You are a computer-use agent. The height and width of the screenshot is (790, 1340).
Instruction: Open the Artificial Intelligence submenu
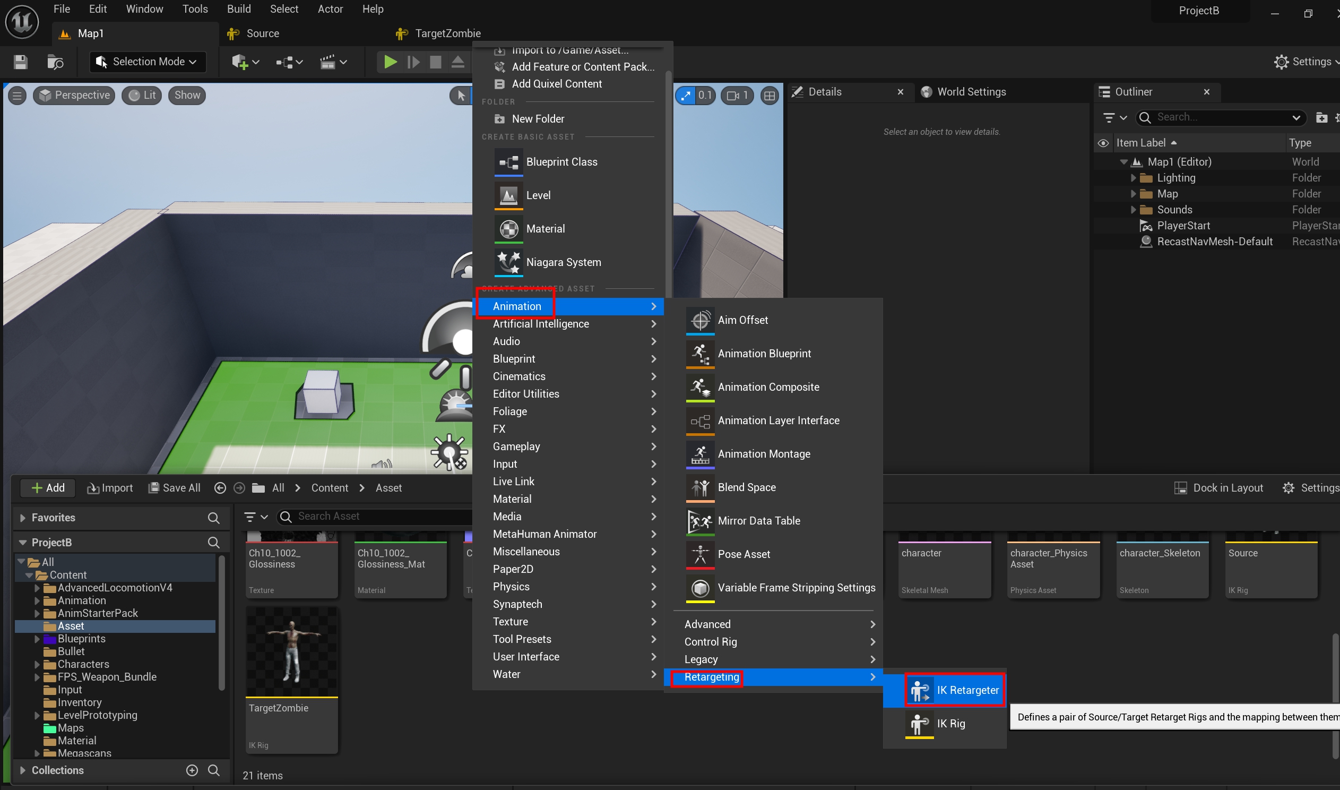coord(568,324)
